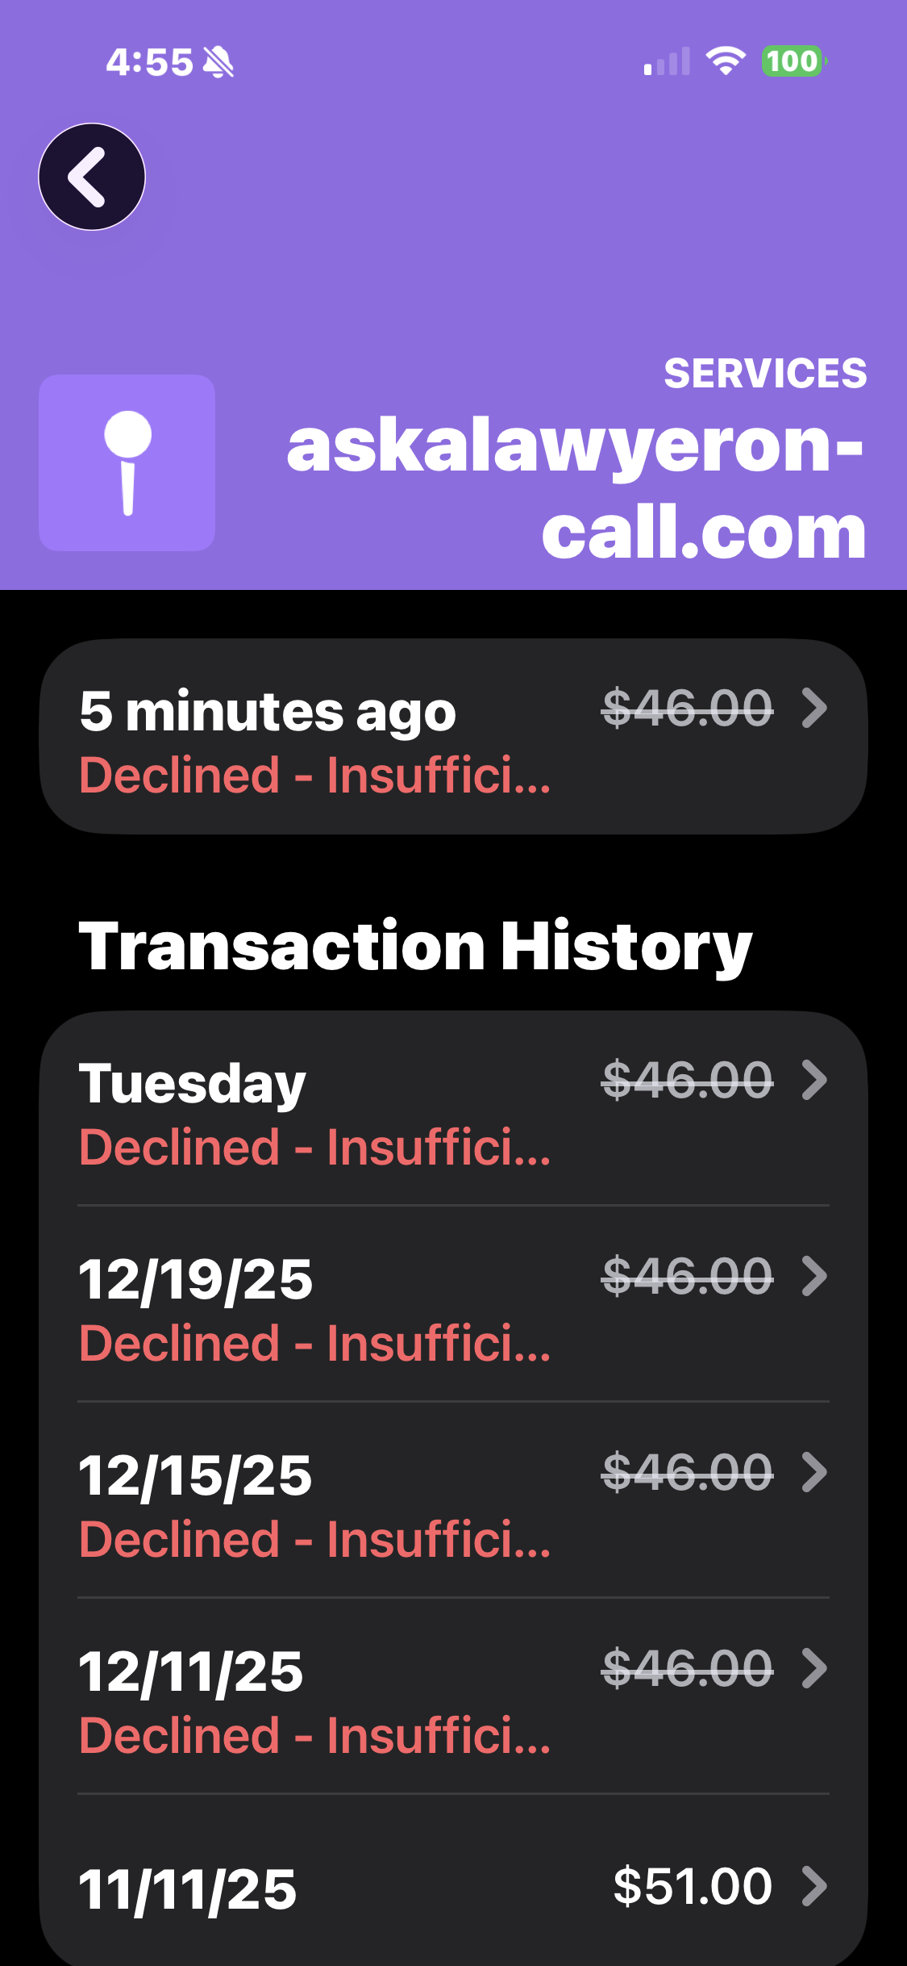This screenshot has width=907, height=1966.
Task: Open the Tuesday declined transaction
Action: [x=314, y=1114]
